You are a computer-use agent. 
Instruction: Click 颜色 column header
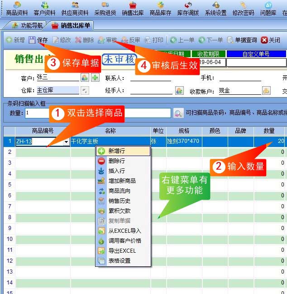[215, 131]
